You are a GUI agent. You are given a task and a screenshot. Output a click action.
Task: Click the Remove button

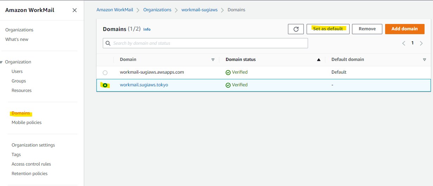click(x=367, y=29)
